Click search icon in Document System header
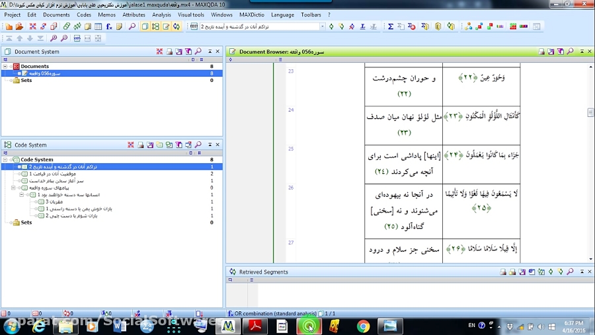The width and height of the screenshot is (595, 335). coord(198,52)
